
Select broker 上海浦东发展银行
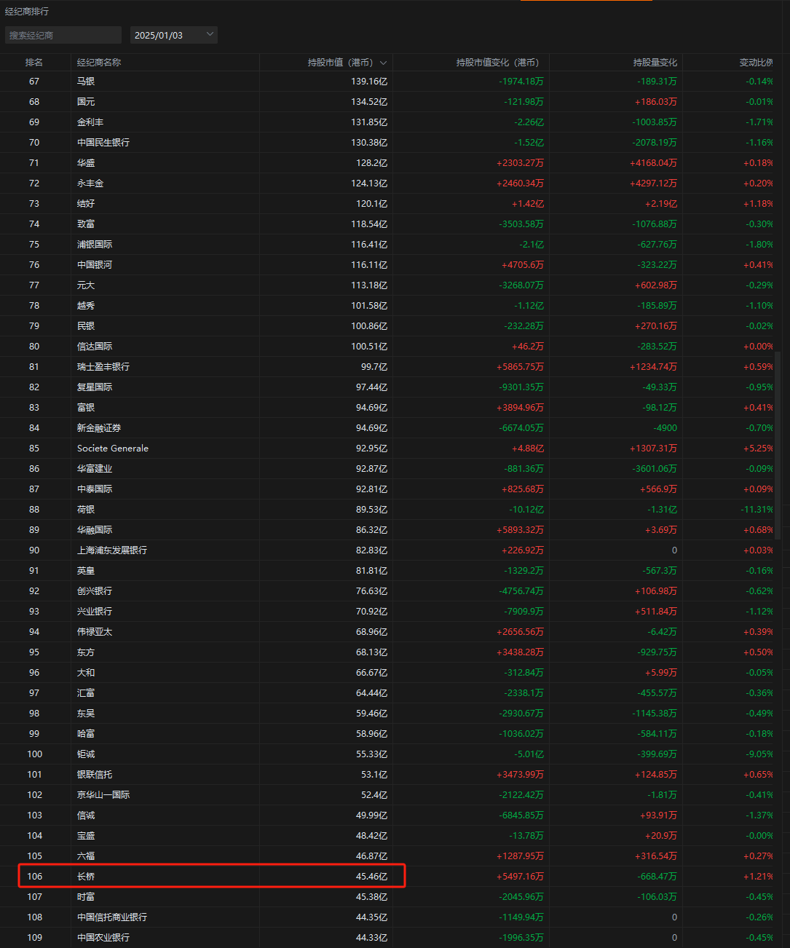point(112,550)
